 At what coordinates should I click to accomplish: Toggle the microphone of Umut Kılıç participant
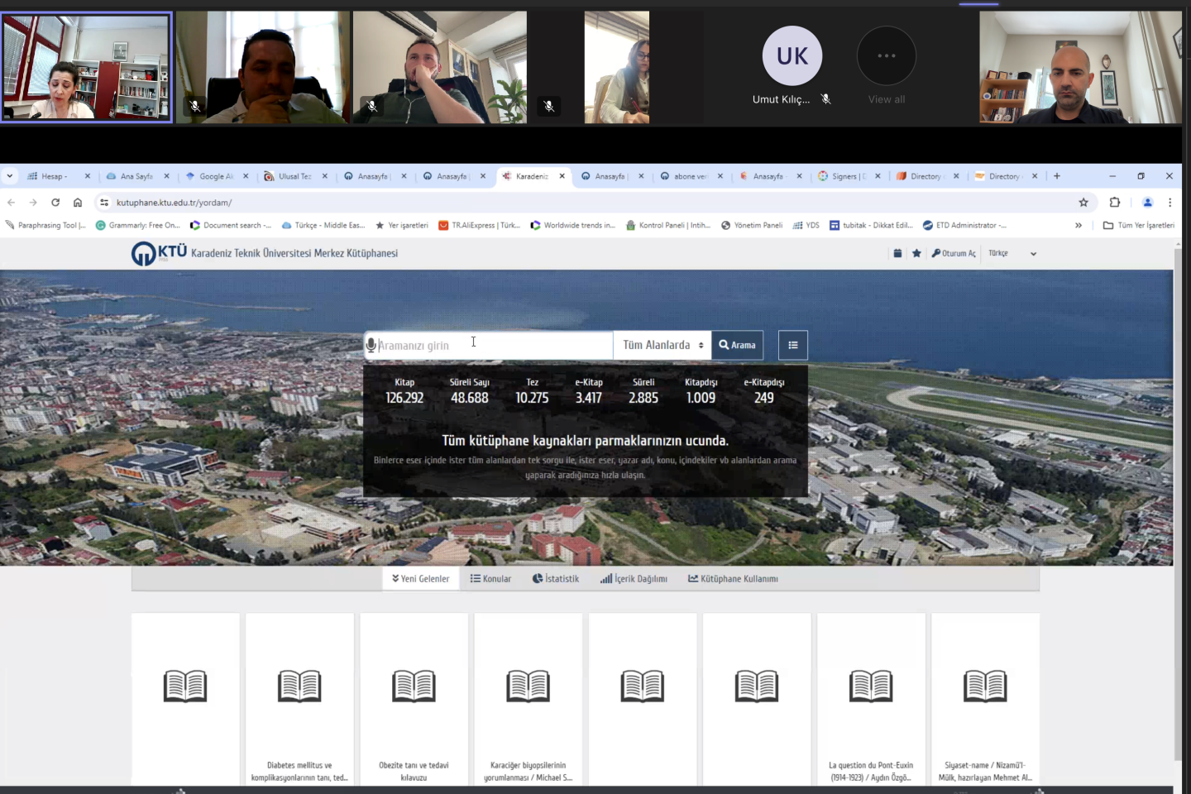[x=825, y=99]
